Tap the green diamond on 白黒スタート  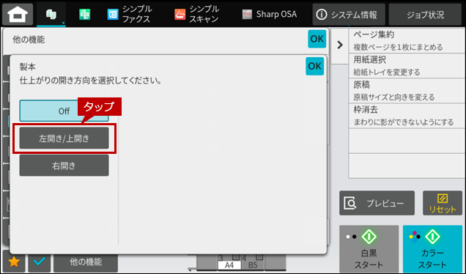click(x=369, y=237)
